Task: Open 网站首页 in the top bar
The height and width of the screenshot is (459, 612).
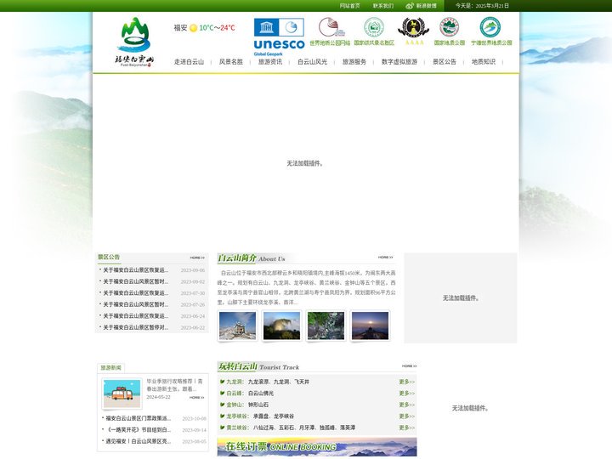Action: (349, 6)
